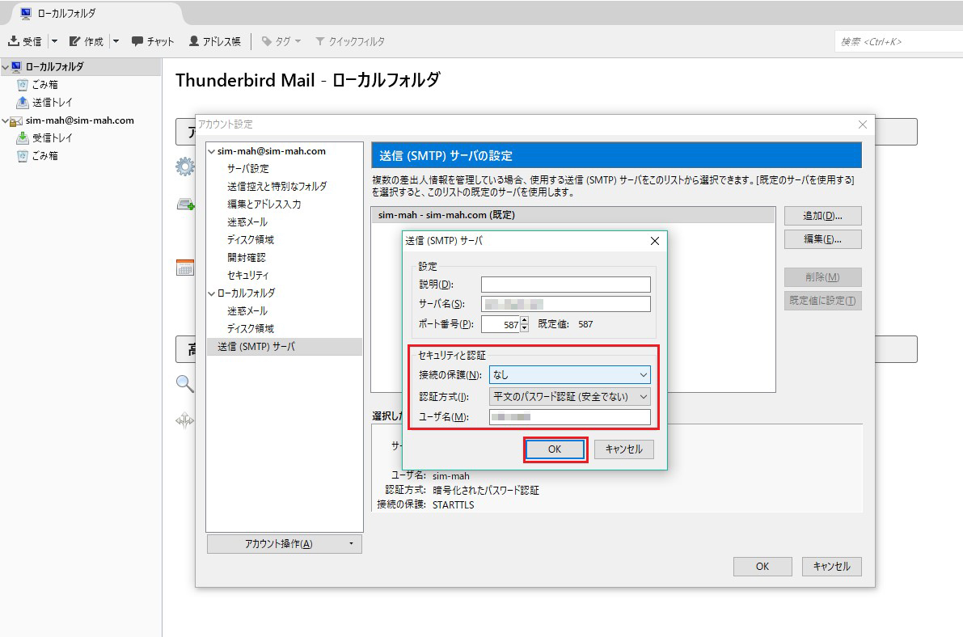
Task: Click the 作成 (Write) toolbar button
Action: (86, 41)
